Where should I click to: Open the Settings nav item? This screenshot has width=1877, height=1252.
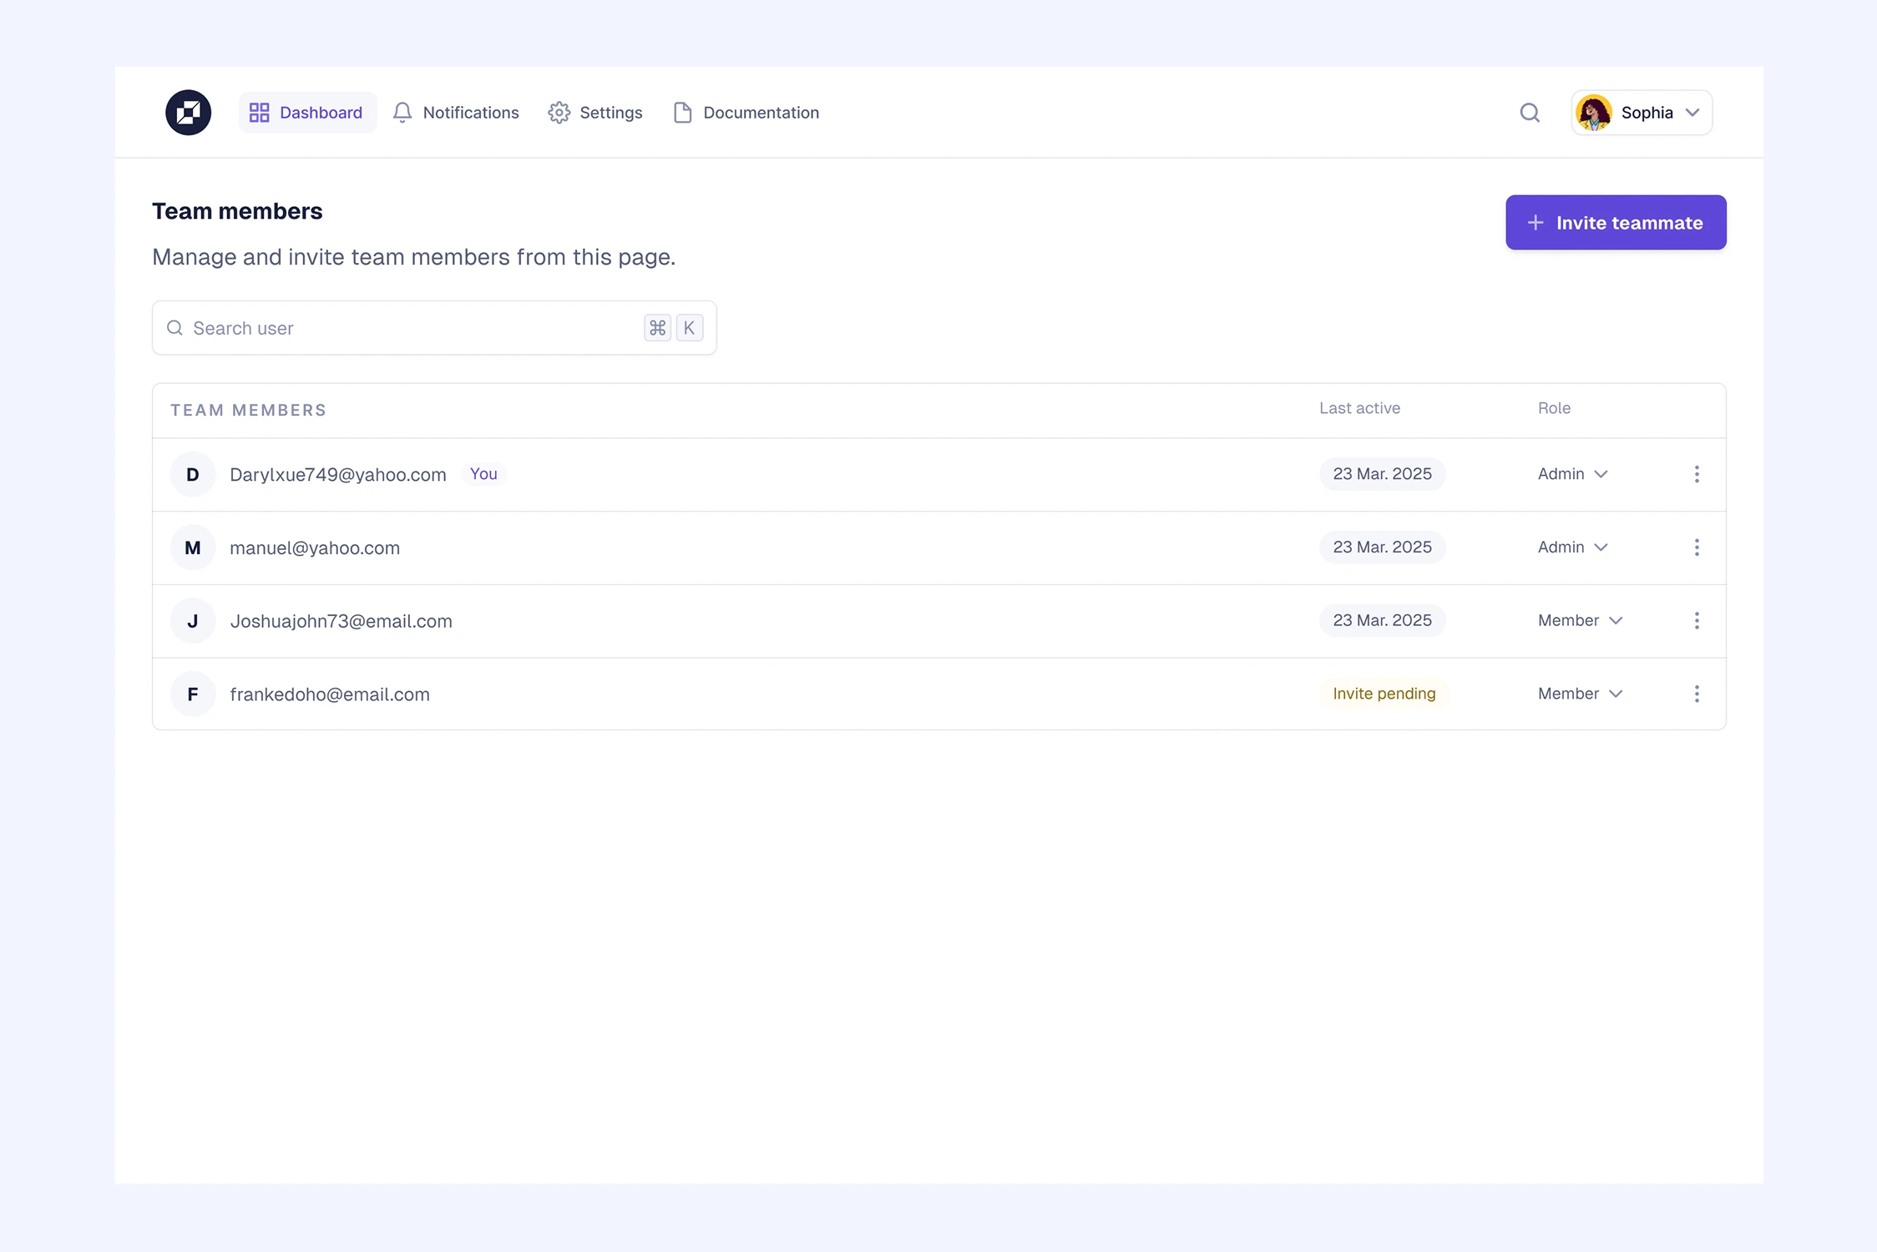[x=595, y=113]
